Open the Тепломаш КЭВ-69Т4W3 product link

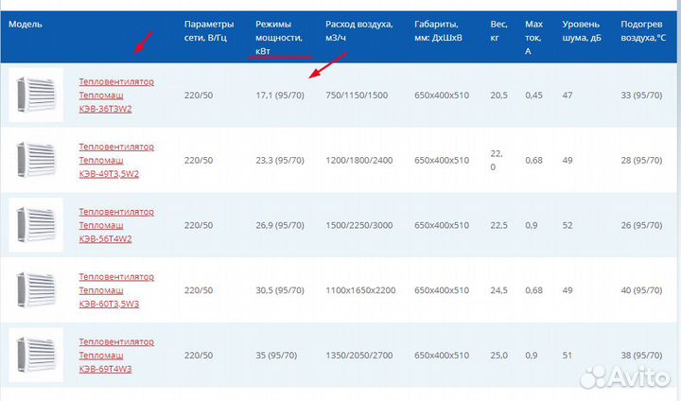(x=115, y=355)
